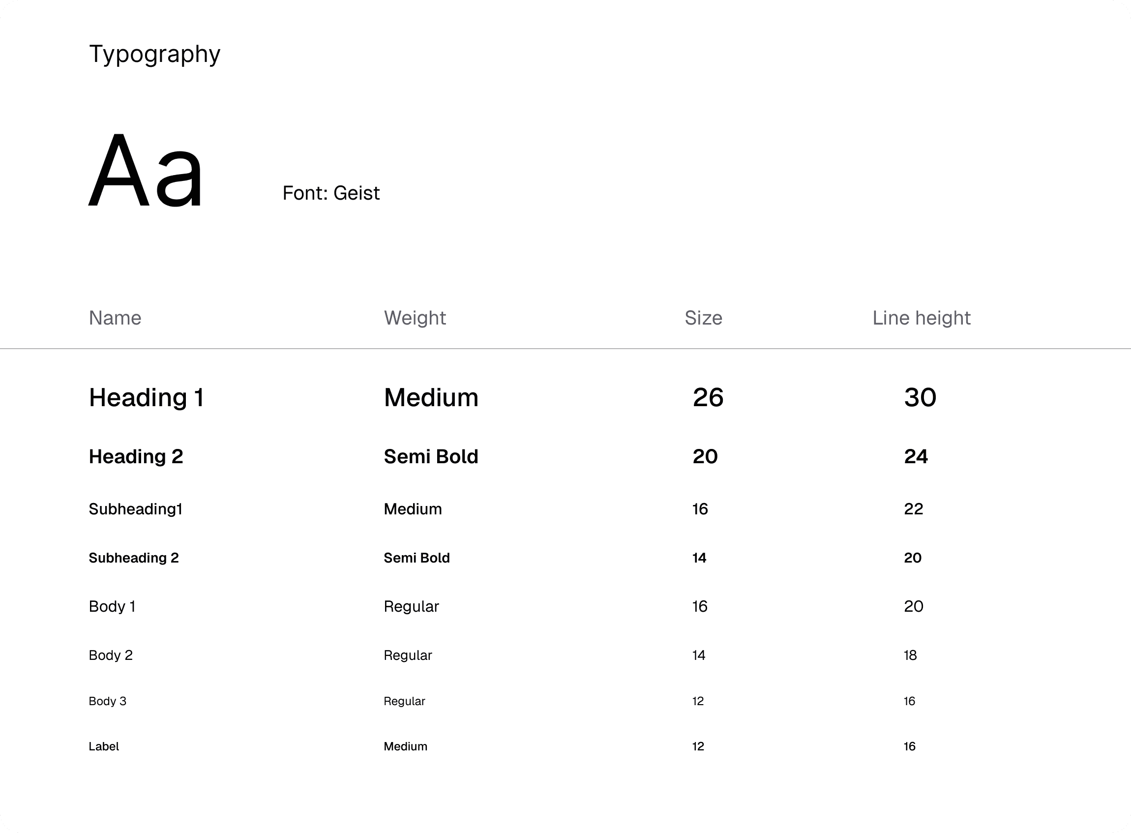Select the Subheading1 line height "22"
The width and height of the screenshot is (1131, 833).
click(913, 509)
